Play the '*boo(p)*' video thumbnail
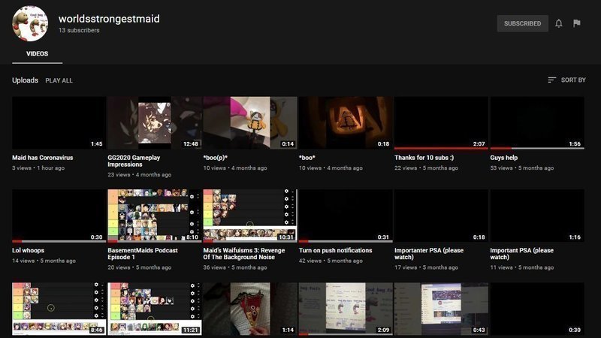Image resolution: width=601 pixels, height=338 pixels. 250,122
